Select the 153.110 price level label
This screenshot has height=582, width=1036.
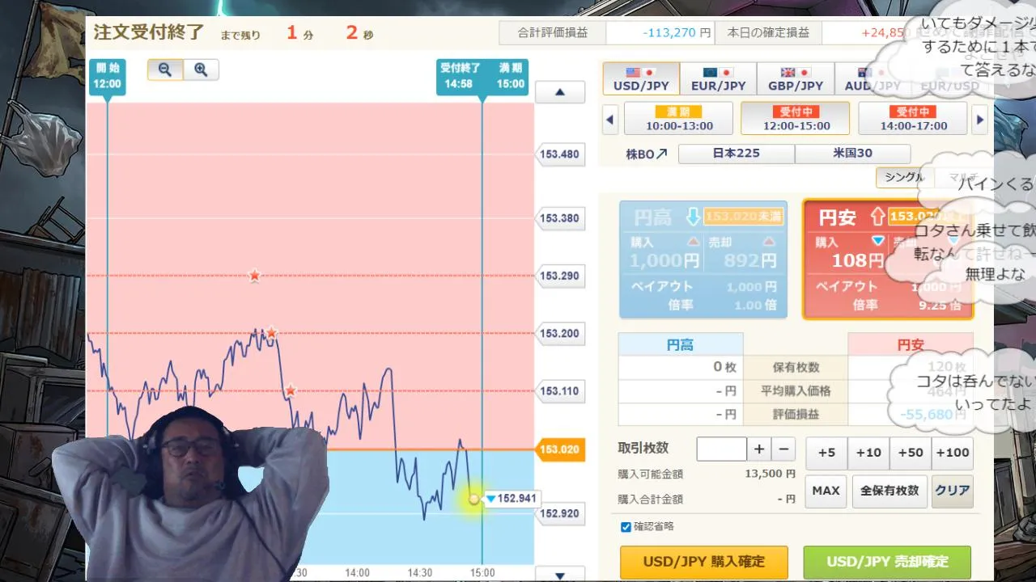click(560, 391)
